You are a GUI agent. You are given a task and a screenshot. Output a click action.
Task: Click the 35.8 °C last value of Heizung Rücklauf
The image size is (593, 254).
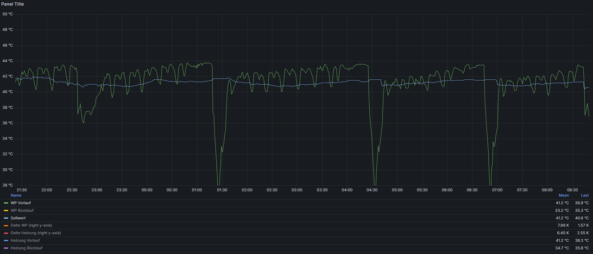(582, 248)
